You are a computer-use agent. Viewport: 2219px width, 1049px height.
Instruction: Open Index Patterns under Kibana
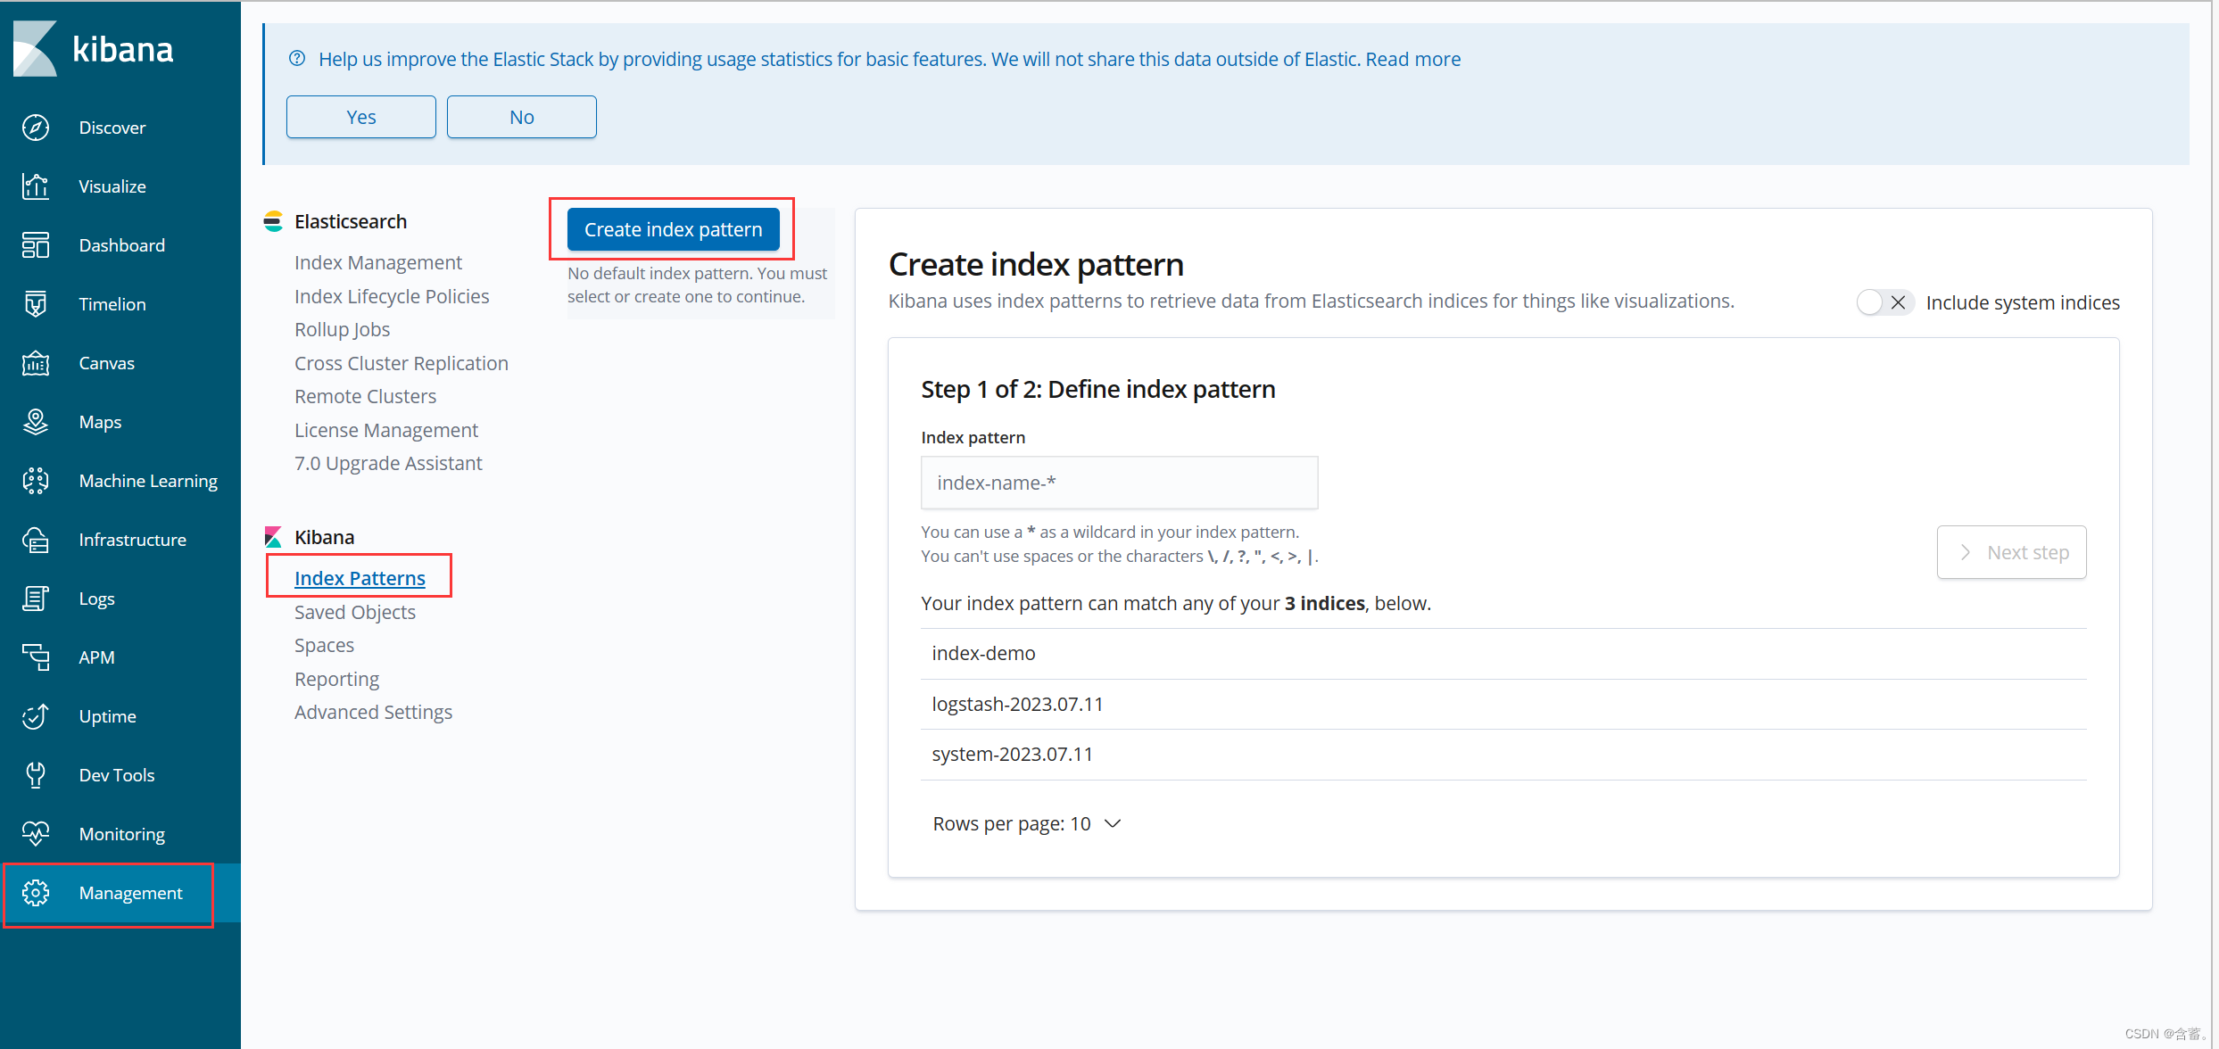tap(360, 578)
